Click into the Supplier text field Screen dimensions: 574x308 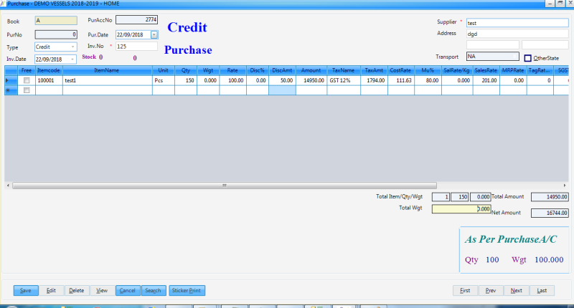(517, 23)
